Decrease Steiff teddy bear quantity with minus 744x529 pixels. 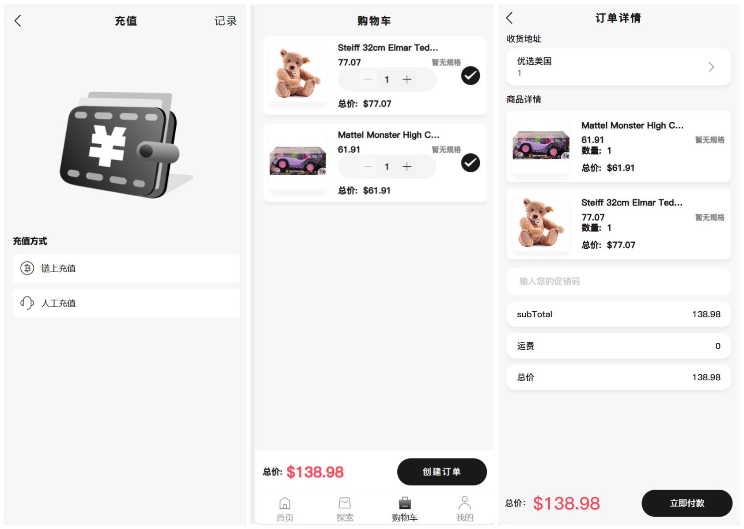pos(368,79)
